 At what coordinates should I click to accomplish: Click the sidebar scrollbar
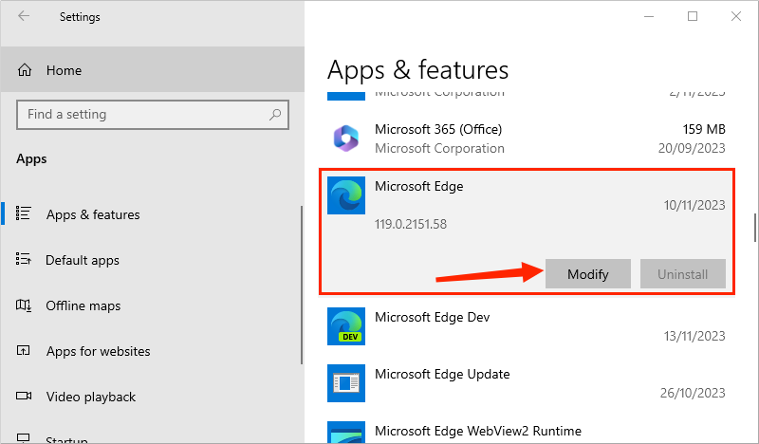pos(302,285)
